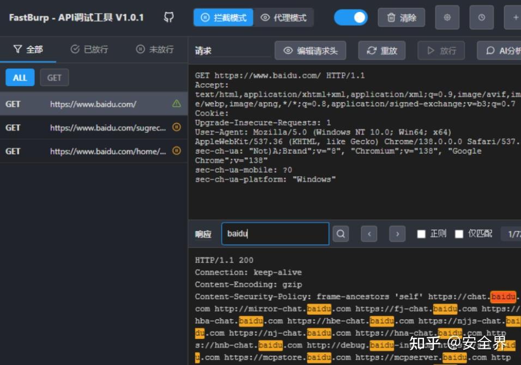521x365 pixels.
Task: Click the red-highlighted current baidu match
Action: click(x=504, y=296)
